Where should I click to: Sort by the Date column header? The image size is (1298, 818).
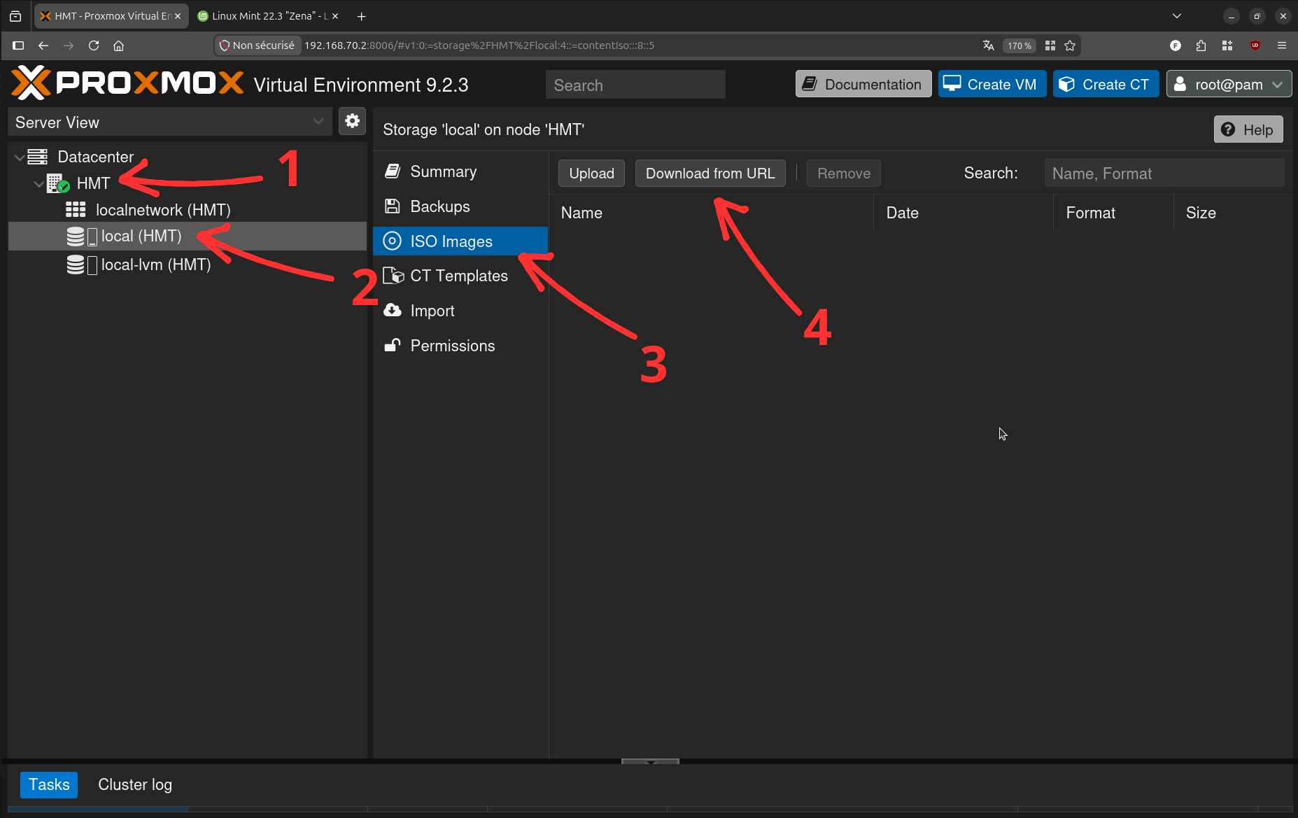[964, 213]
